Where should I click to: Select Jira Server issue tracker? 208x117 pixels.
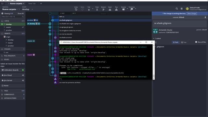tap(13, 80)
